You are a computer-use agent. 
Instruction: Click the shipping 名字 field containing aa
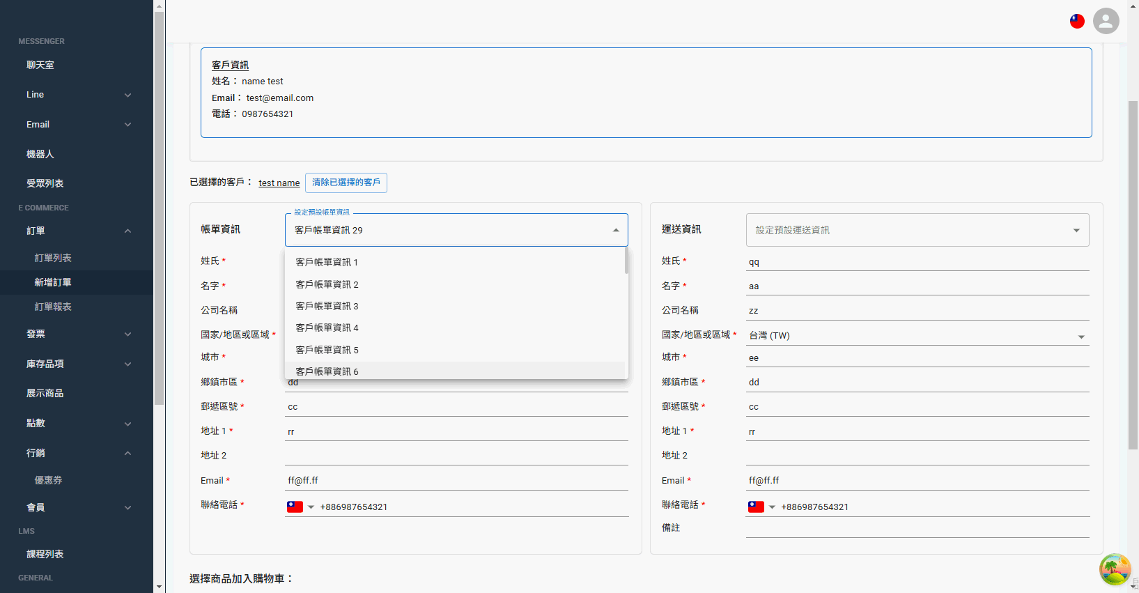[917, 286]
